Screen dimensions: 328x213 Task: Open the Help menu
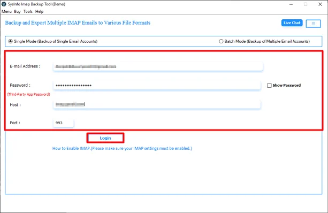39,12
